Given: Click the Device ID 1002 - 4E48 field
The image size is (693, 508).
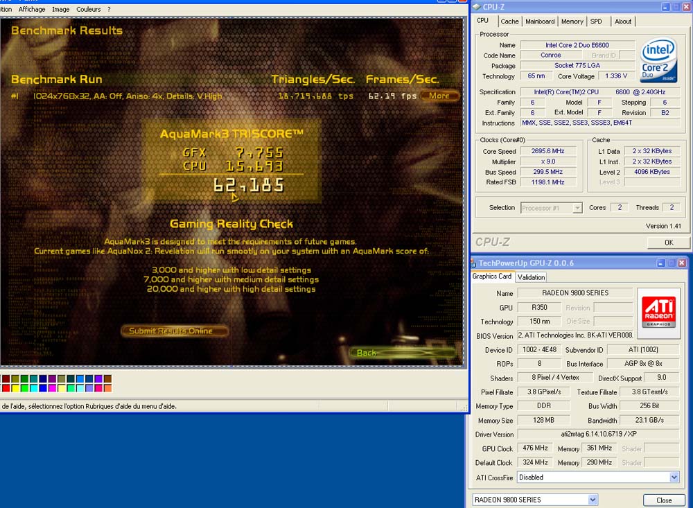Looking at the screenshot, I should [539, 350].
